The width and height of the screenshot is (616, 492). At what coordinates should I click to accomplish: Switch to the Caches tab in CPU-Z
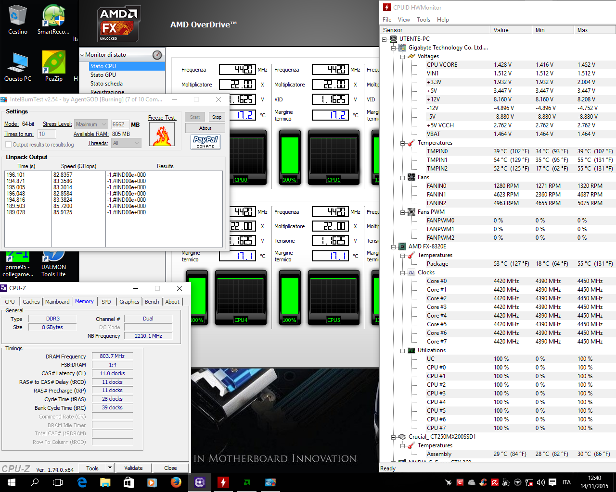(x=31, y=302)
